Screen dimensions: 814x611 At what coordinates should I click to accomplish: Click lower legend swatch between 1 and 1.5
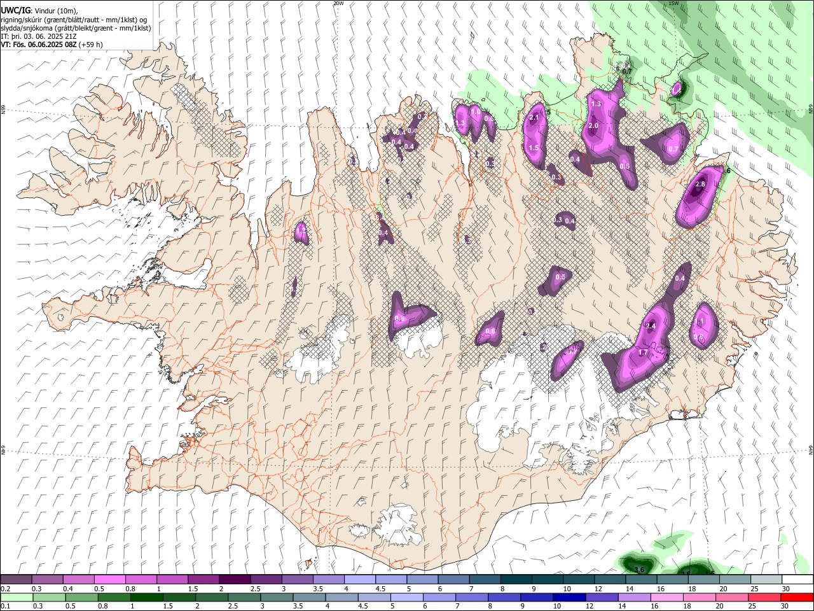tap(146, 598)
